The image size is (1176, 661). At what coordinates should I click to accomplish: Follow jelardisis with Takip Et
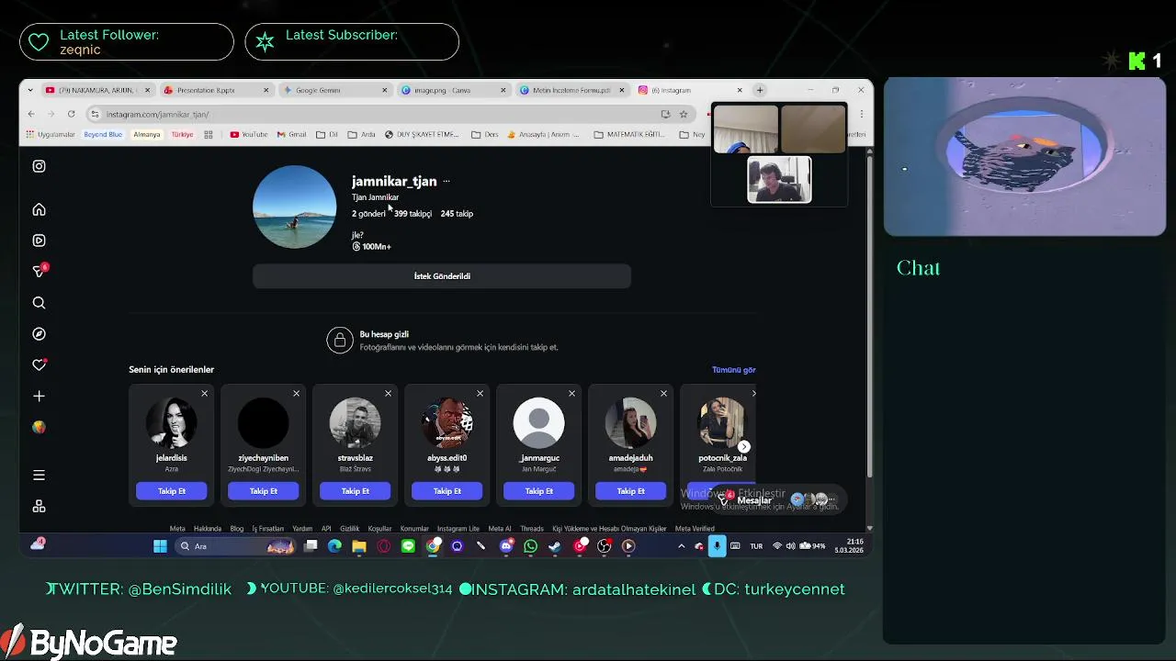[172, 491]
